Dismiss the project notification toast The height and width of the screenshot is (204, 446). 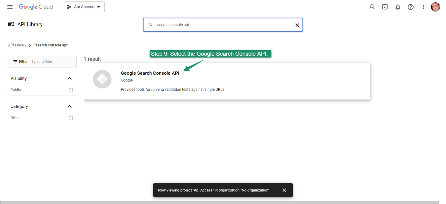284,190
